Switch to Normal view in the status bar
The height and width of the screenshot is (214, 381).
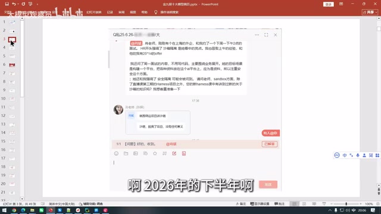[x=294, y=204]
